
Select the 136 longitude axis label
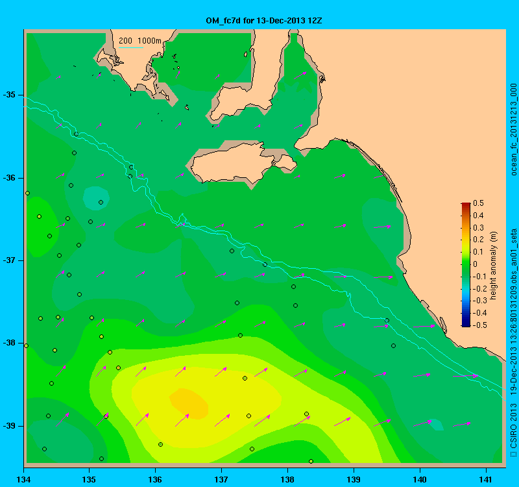click(x=155, y=479)
